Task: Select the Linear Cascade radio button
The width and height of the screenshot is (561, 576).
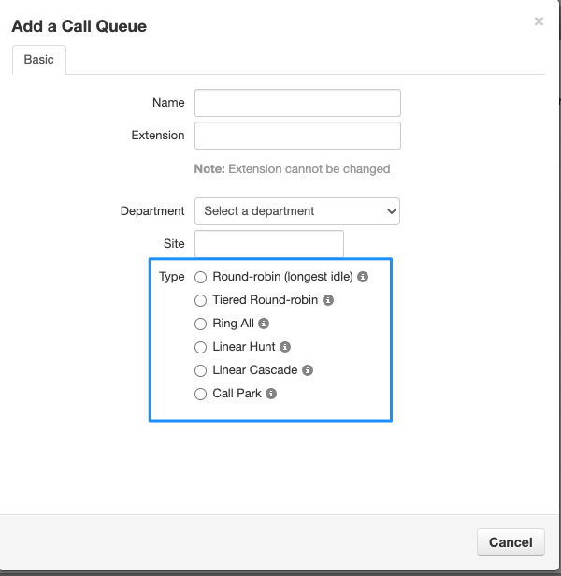Action: click(201, 370)
